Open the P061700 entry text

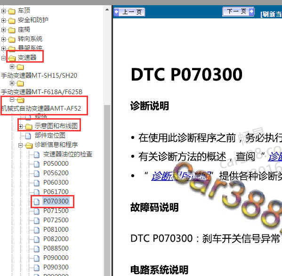[x=56, y=192]
